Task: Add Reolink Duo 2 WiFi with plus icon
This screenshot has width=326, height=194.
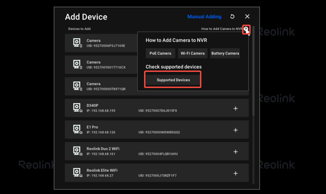Action: (235, 151)
